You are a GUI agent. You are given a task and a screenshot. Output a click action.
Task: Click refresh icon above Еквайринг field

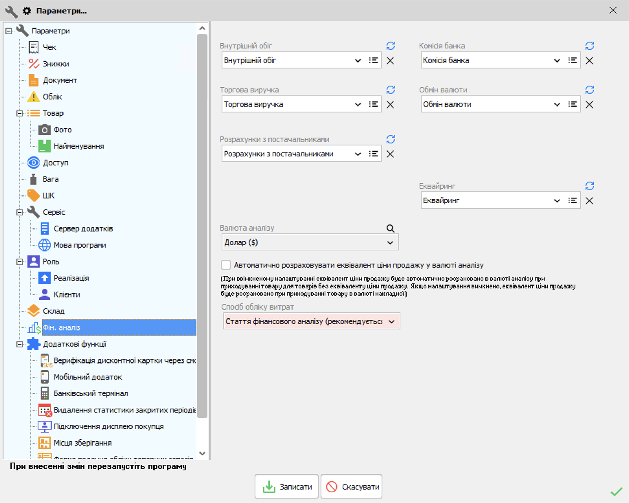590,186
